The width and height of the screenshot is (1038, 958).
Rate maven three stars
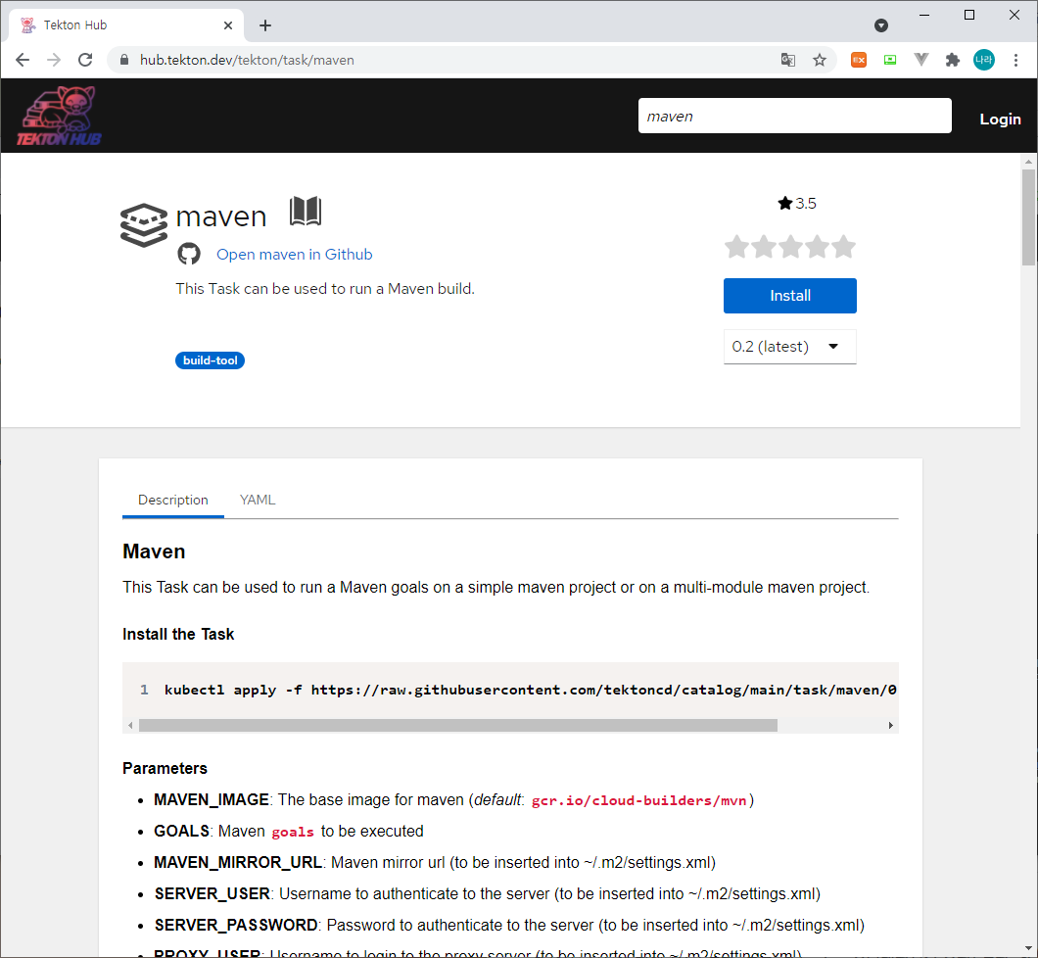tap(790, 247)
